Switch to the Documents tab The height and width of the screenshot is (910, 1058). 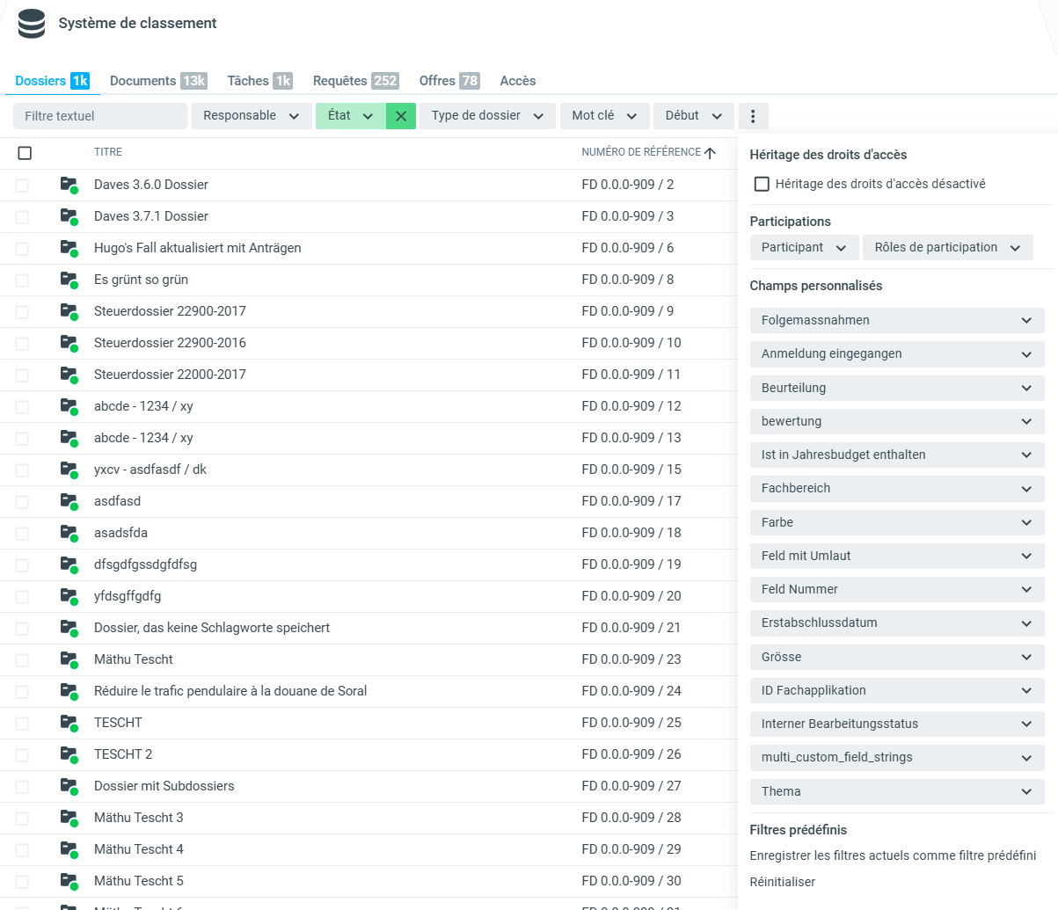[x=157, y=81]
